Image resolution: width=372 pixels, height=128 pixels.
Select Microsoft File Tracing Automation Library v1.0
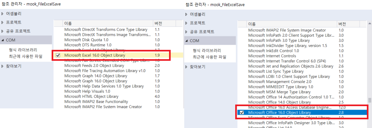coord(105,71)
